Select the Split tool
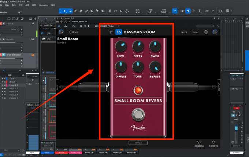This screenshot has width=249, height=157. (x=75, y=11)
